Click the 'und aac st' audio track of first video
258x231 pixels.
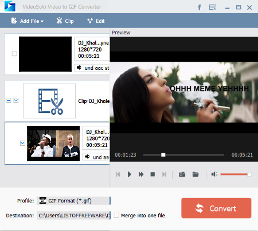point(92,67)
